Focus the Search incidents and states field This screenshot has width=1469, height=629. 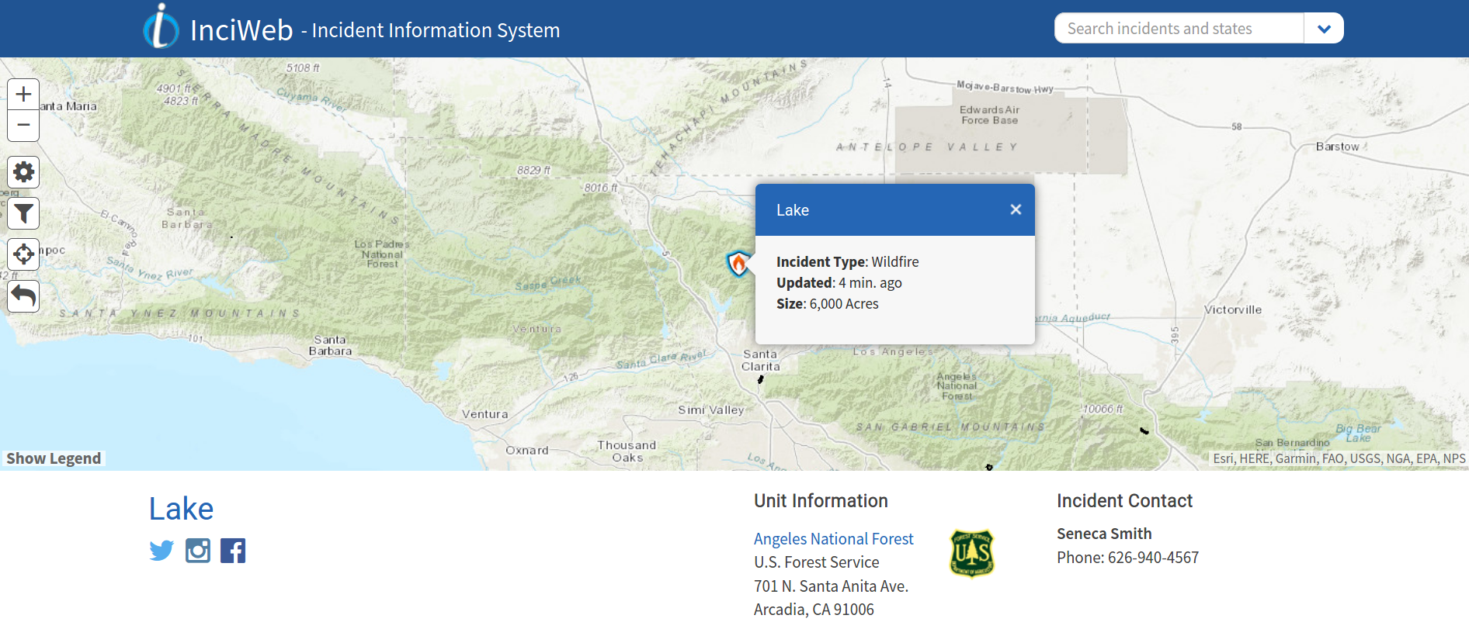click(1179, 29)
